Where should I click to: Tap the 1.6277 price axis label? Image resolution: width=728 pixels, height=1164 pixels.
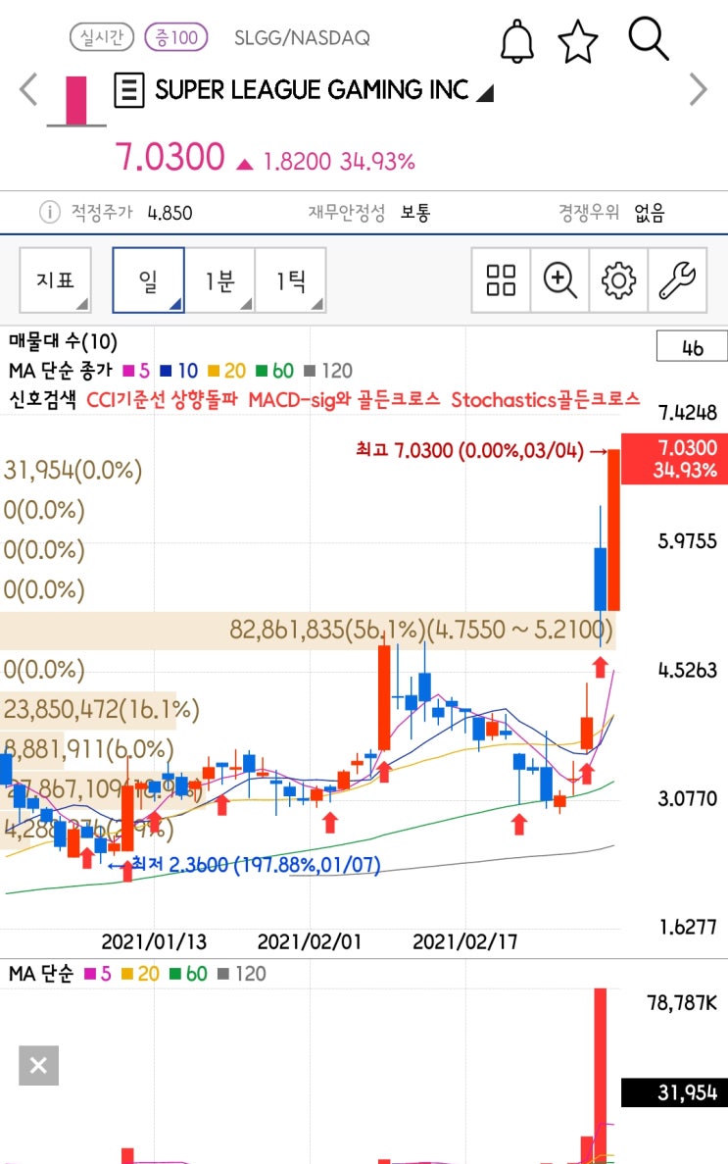point(687,927)
